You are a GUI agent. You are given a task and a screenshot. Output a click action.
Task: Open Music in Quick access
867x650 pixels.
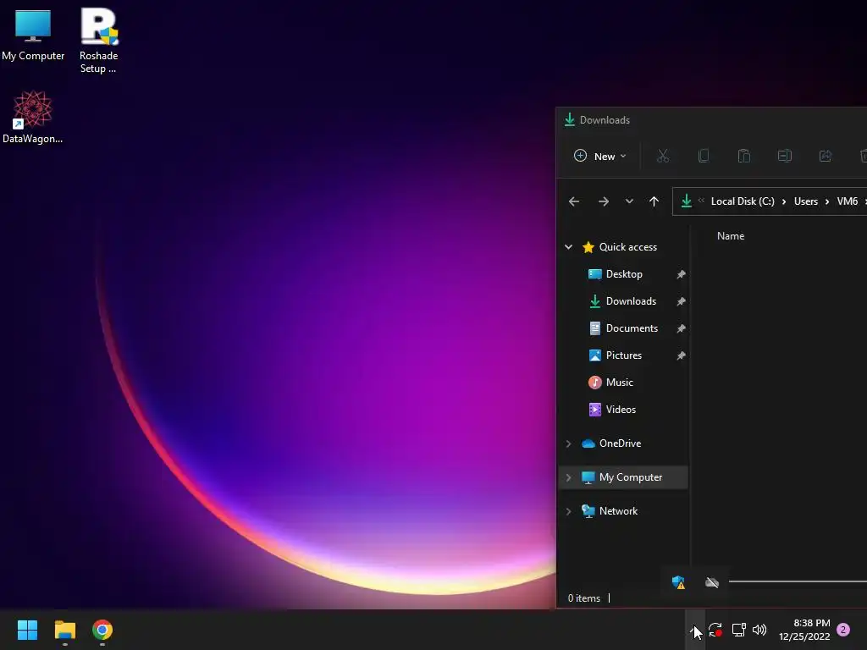tap(619, 383)
